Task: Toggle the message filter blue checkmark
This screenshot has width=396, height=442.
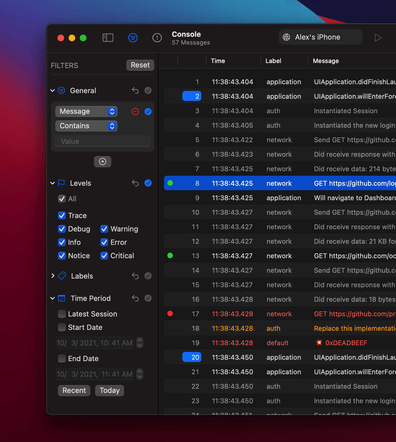Action: 148,112
